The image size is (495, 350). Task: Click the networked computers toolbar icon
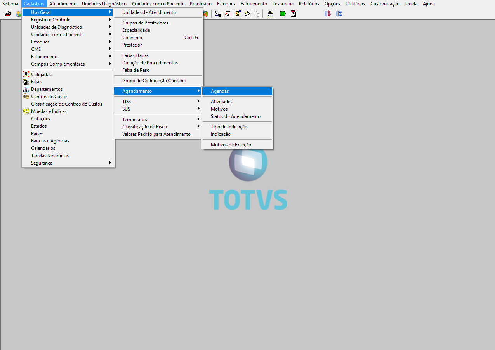tap(270, 14)
